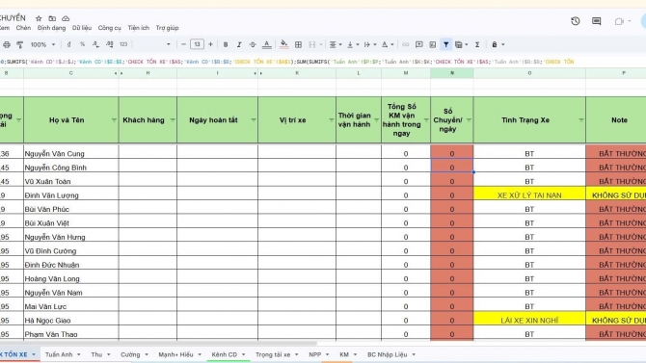
Task: Open the comments panel icon
Action: point(596,21)
